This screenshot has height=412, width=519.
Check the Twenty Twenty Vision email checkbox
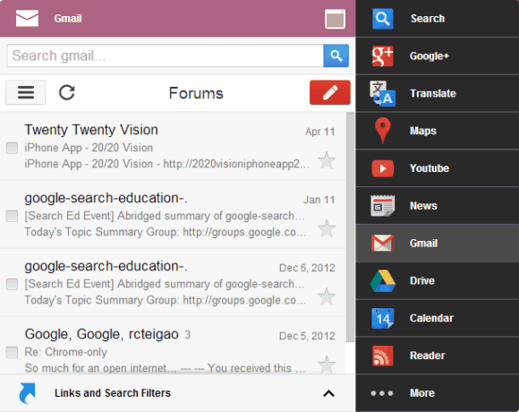pos(12,148)
